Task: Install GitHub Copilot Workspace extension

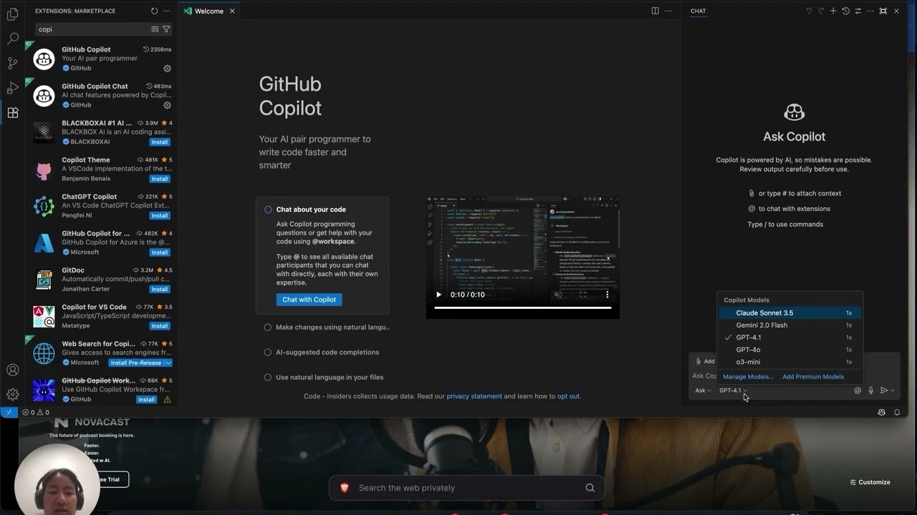Action: pyautogui.click(x=147, y=399)
